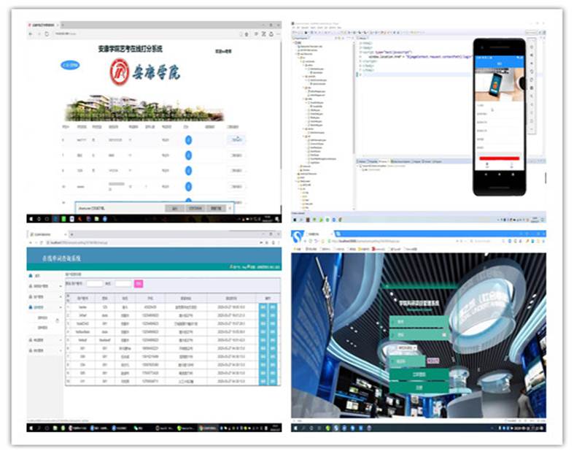Click the bottom green button on the login form
Viewport: 574px width, 454px height.
point(417,387)
